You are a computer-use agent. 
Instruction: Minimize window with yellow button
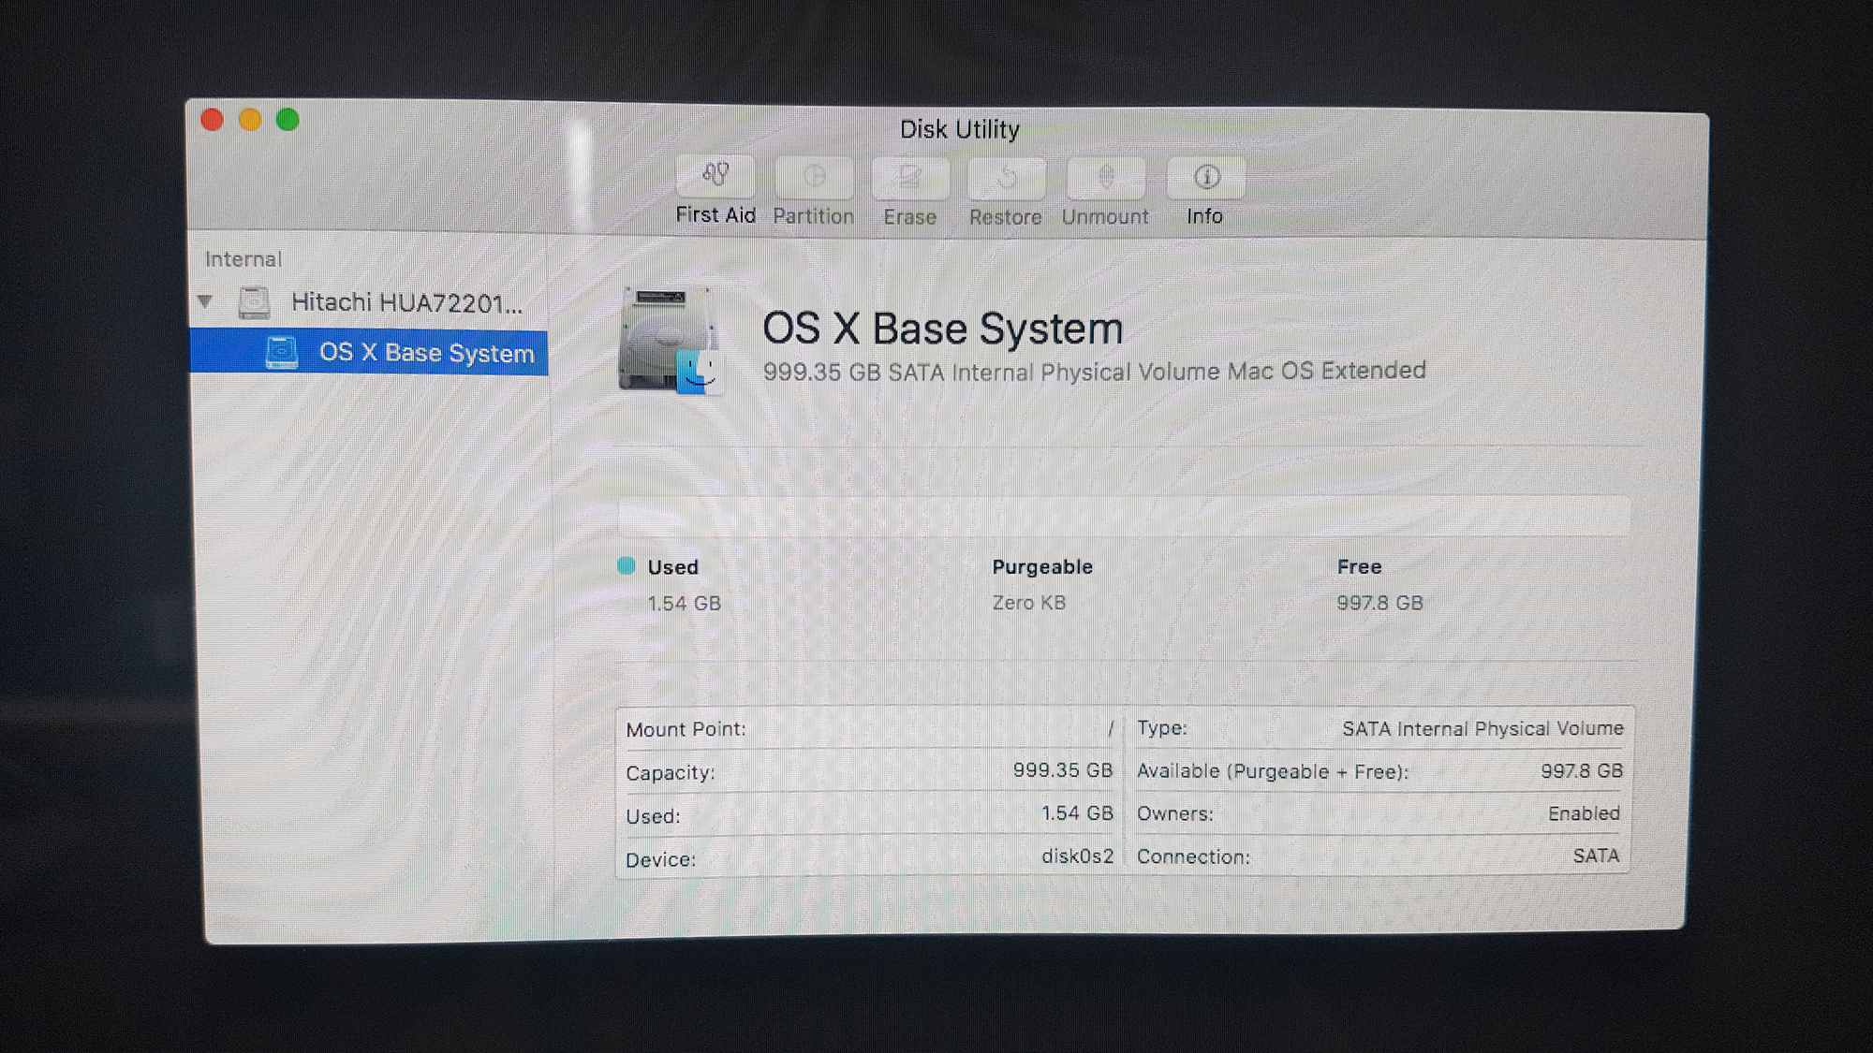click(250, 120)
